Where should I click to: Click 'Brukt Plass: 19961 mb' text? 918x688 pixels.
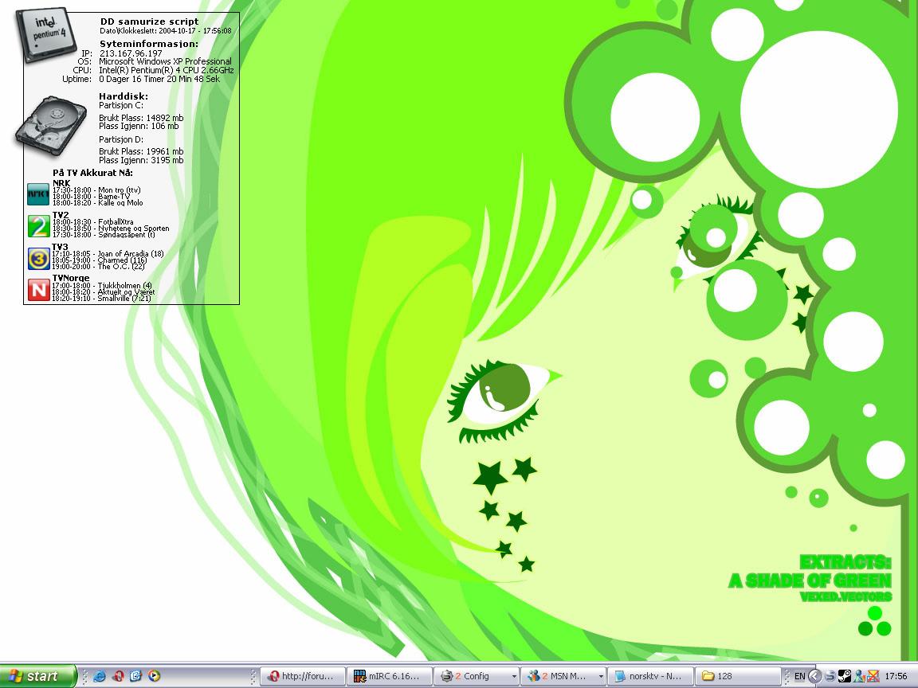(x=141, y=151)
